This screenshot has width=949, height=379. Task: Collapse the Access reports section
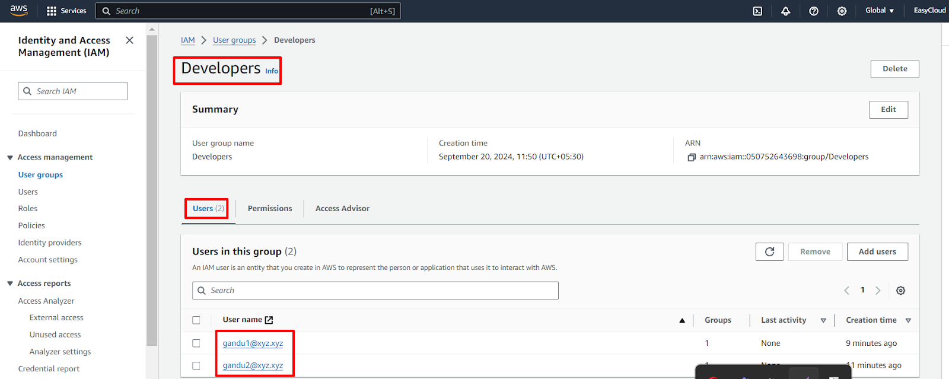(10, 284)
